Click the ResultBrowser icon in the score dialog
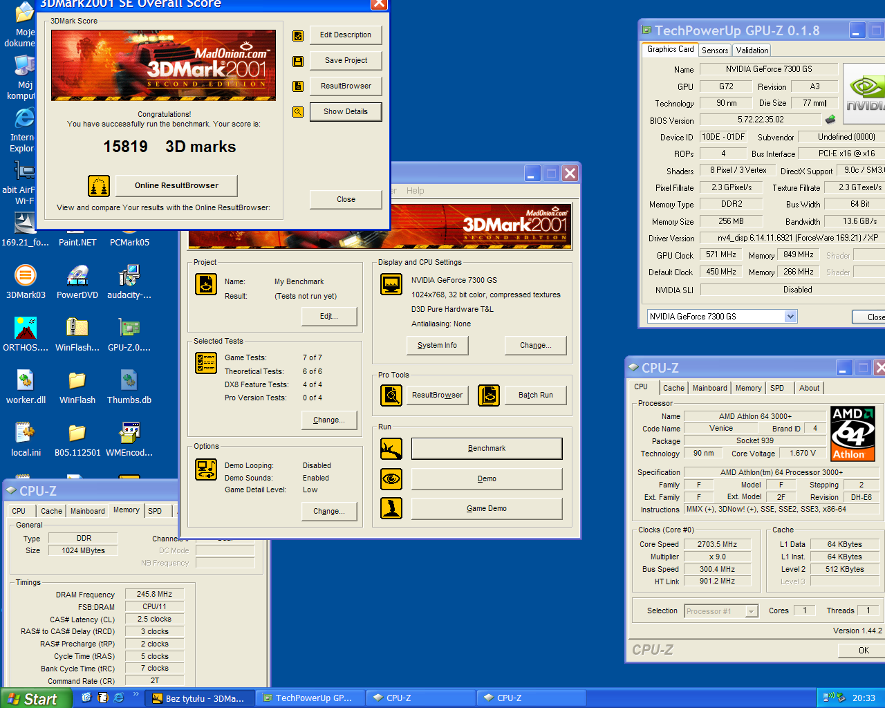This screenshot has width=885, height=708. tap(298, 86)
